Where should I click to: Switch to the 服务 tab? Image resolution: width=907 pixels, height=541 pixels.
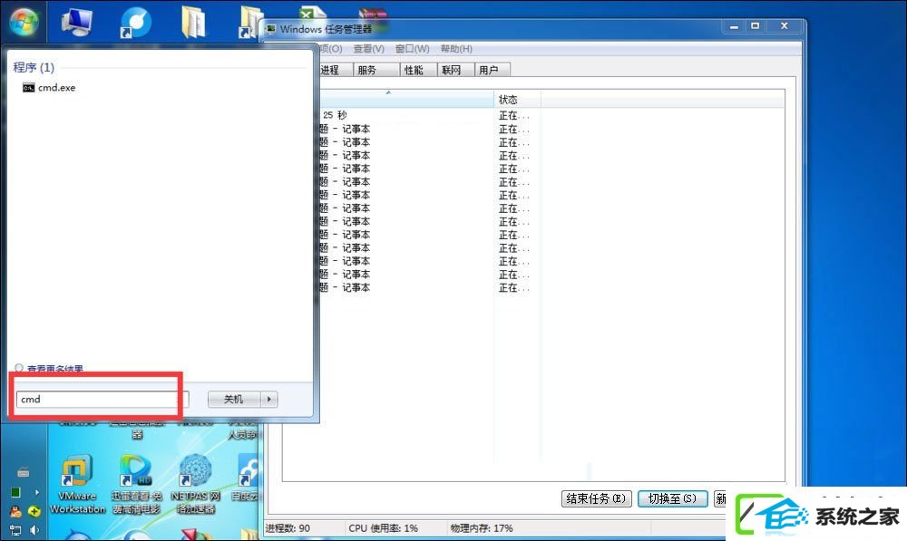(376, 70)
